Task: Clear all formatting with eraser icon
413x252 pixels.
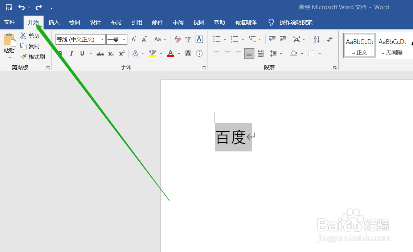Action: [178, 39]
